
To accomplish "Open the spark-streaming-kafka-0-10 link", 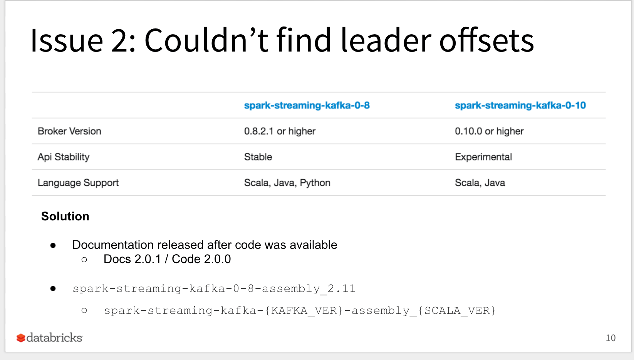I will [x=520, y=105].
